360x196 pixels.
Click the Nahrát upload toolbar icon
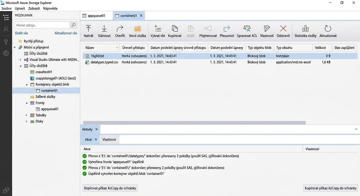[x=88, y=28]
